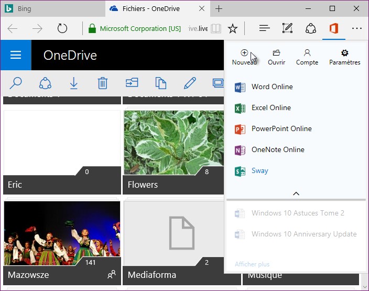Click the share icon in OneDrive toolbar
Image resolution: width=369 pixels, height=291 pixels.
pyautogui.click(x=45, y=83)
